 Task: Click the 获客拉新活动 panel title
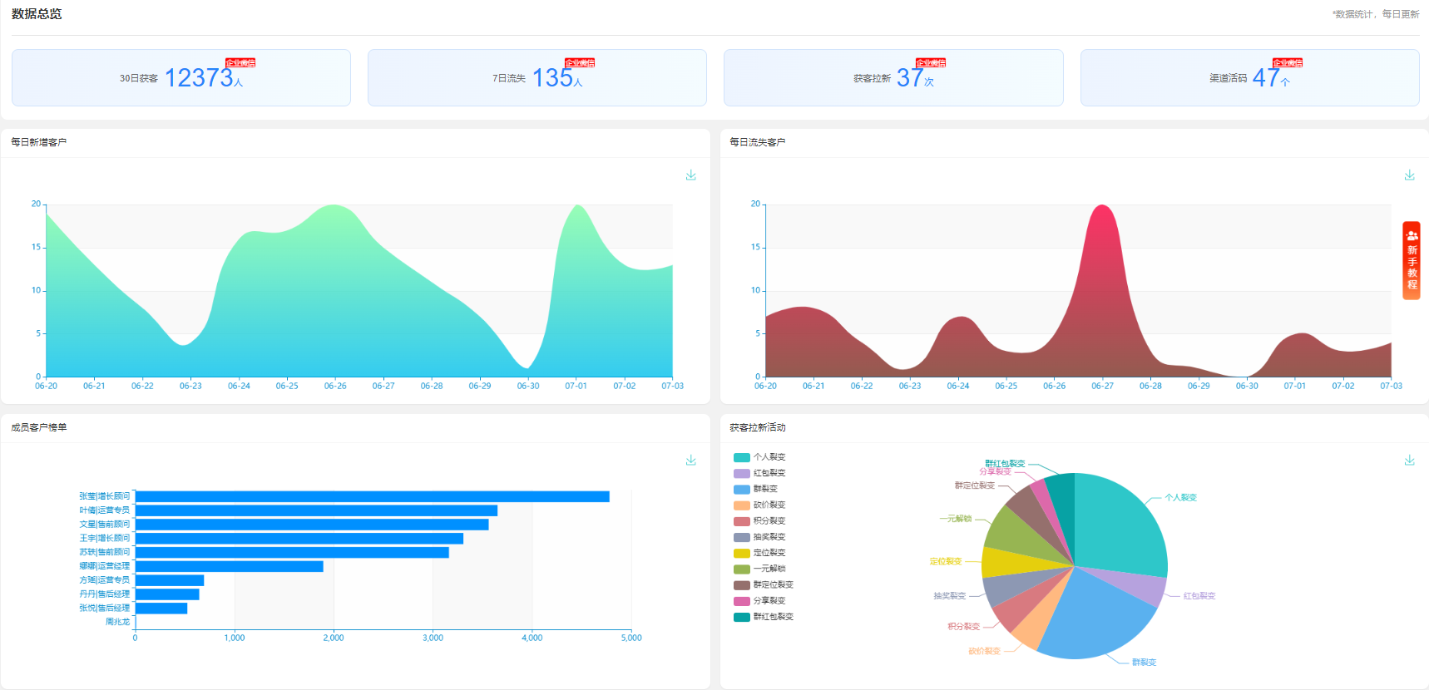757,427
